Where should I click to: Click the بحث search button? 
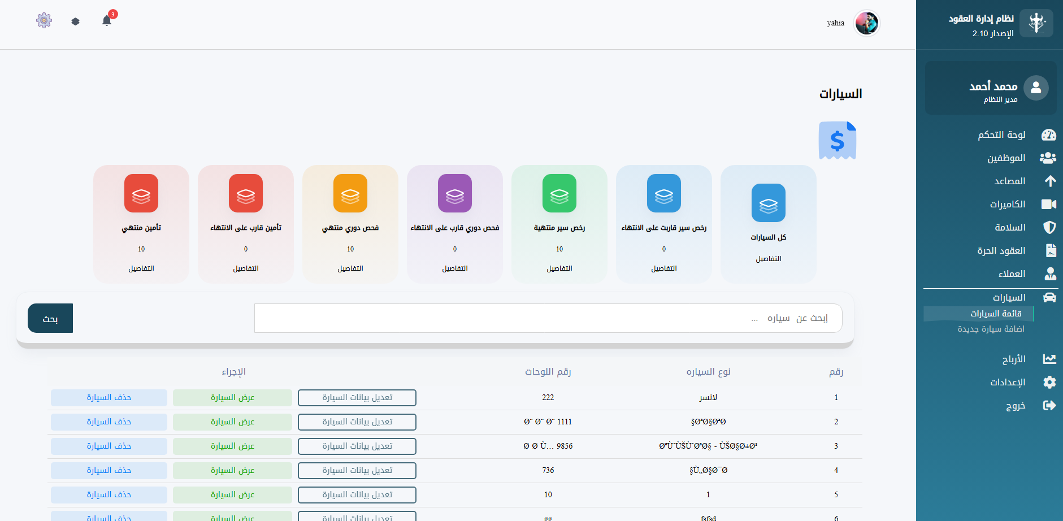[50, 318]
